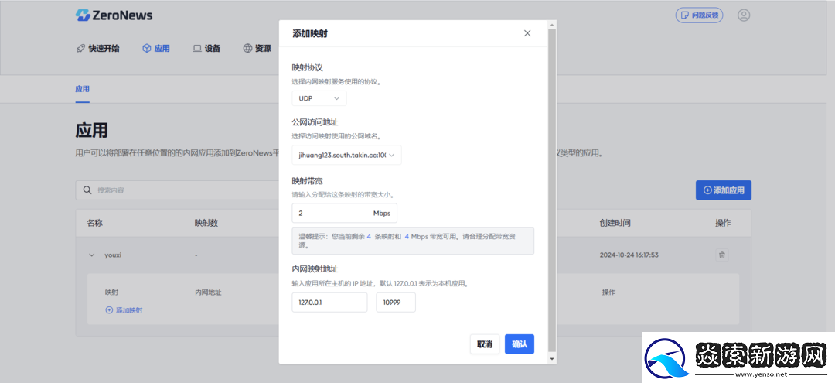Viewport: 835px width, 383px height.
Task: Open the 资源 navigation menu item
Action: pyautogui.click(x=257, y=49)
